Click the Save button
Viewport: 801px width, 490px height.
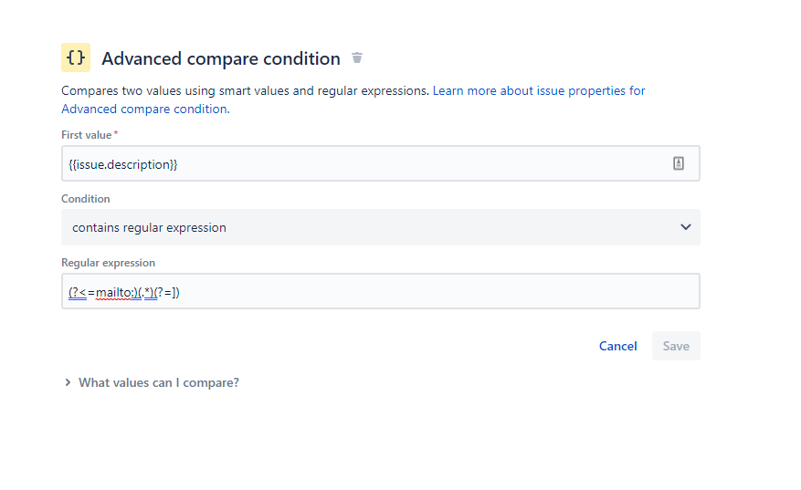coord(676,346)
